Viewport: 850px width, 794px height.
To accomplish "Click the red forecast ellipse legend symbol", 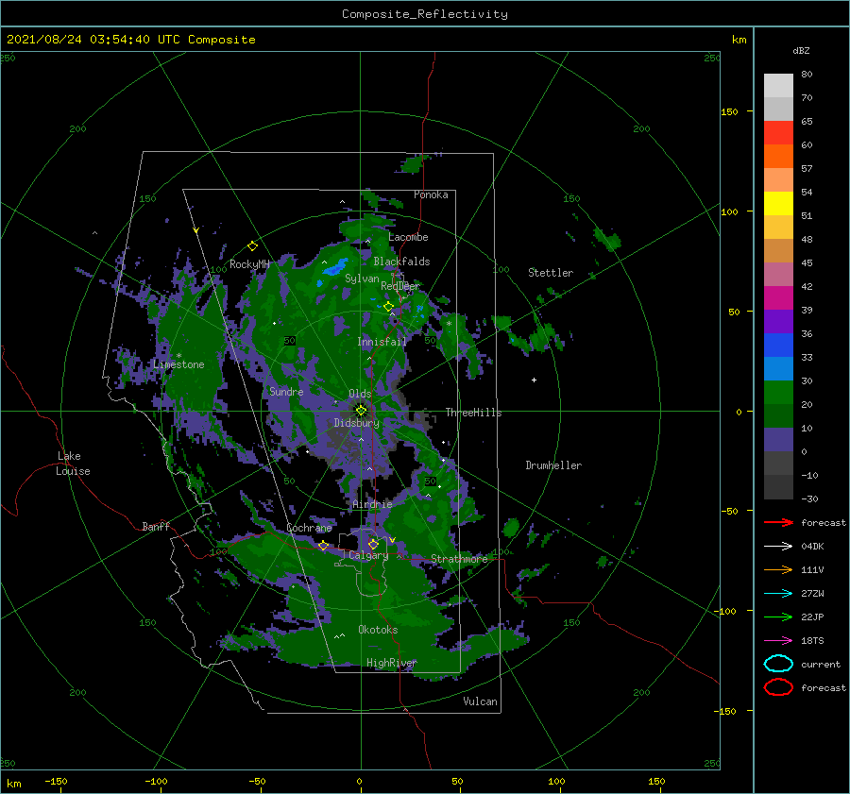I will click(x=778, y=687).
